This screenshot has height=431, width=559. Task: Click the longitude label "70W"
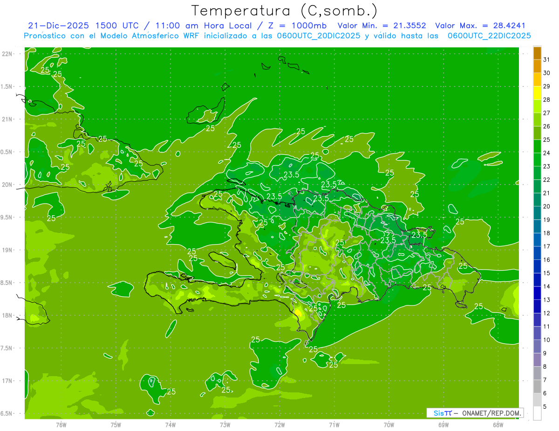(389, 424)
